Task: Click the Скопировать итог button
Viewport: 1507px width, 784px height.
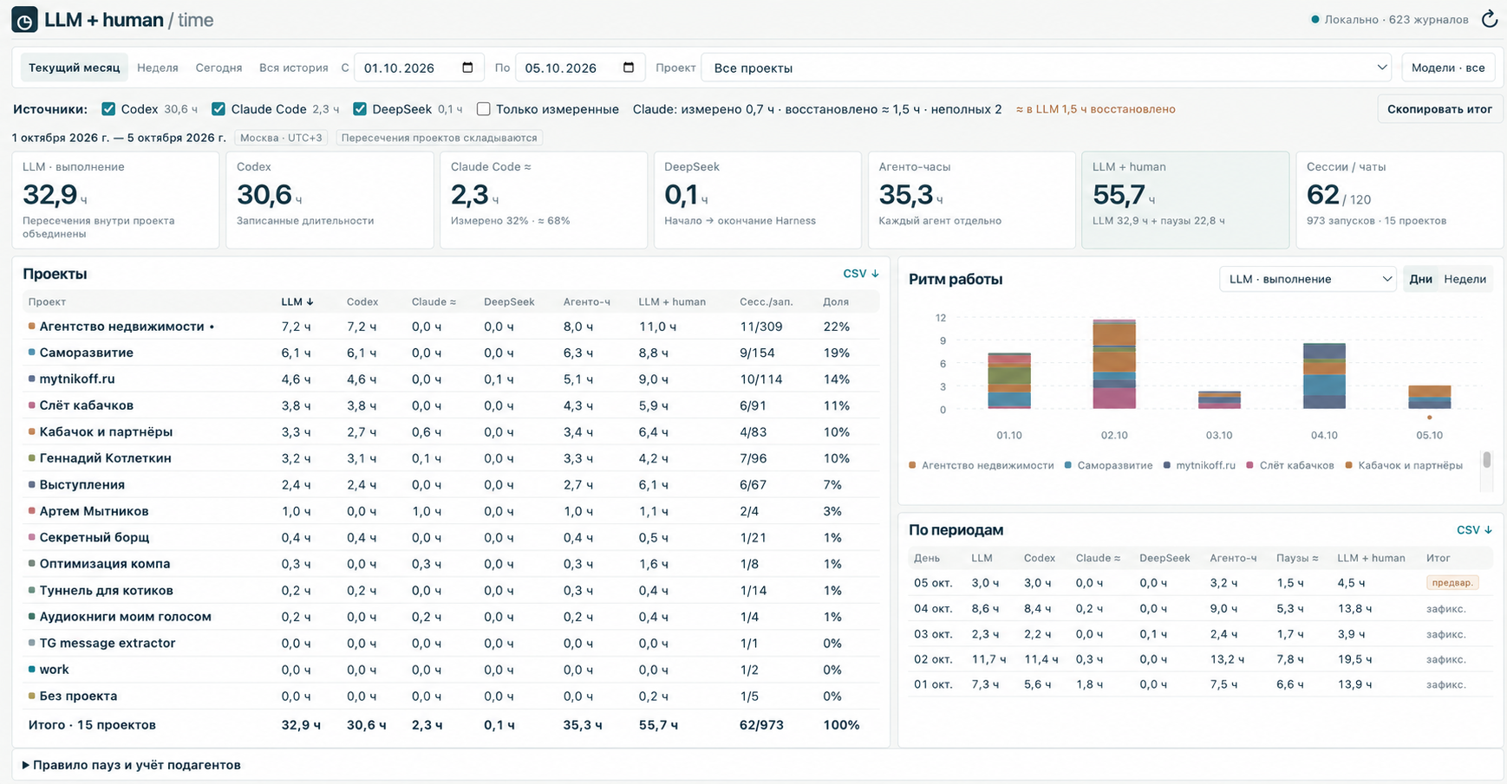Action: point(1439,109)
